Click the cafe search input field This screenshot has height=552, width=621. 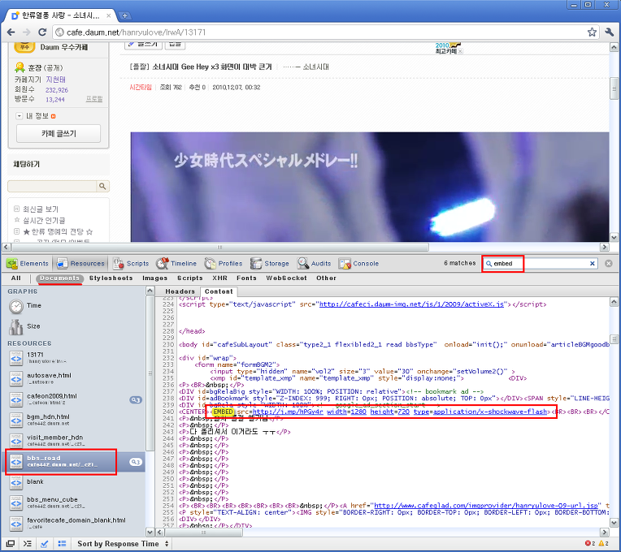click(x=52, y=186)
